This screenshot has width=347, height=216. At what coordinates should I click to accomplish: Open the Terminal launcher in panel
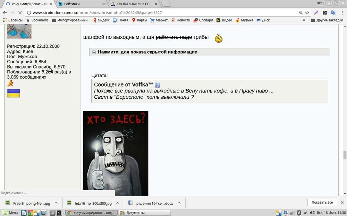pos(59,213)
